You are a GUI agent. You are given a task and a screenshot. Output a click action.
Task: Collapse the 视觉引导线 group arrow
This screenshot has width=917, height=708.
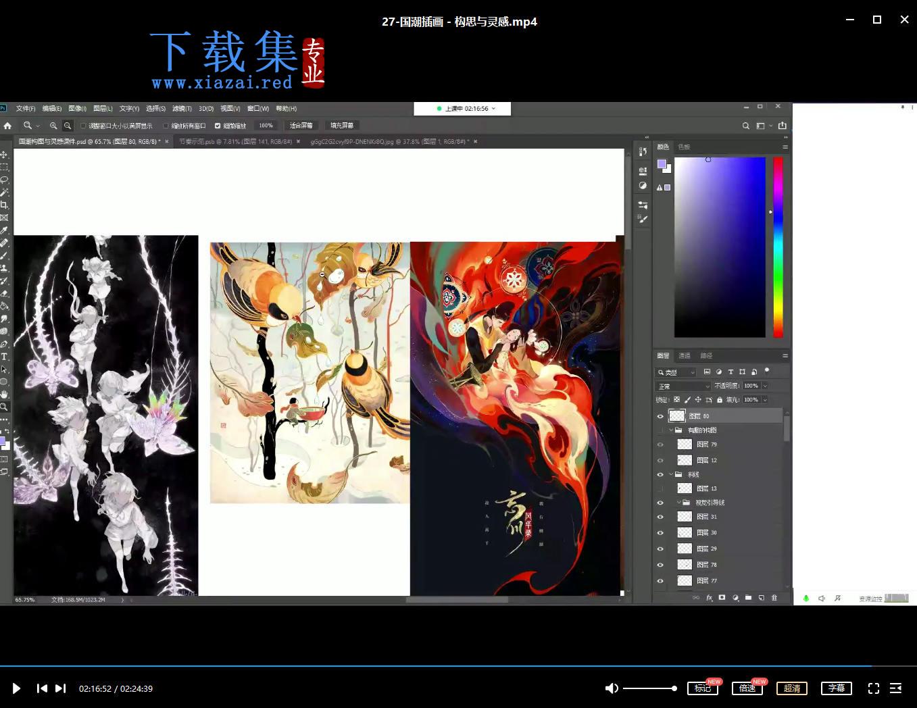678,503
